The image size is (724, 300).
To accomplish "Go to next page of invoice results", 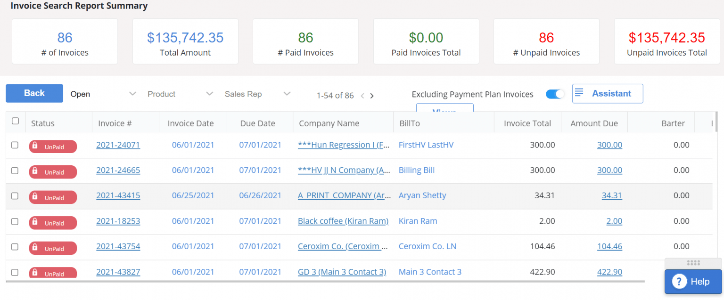I will point(372,96).
